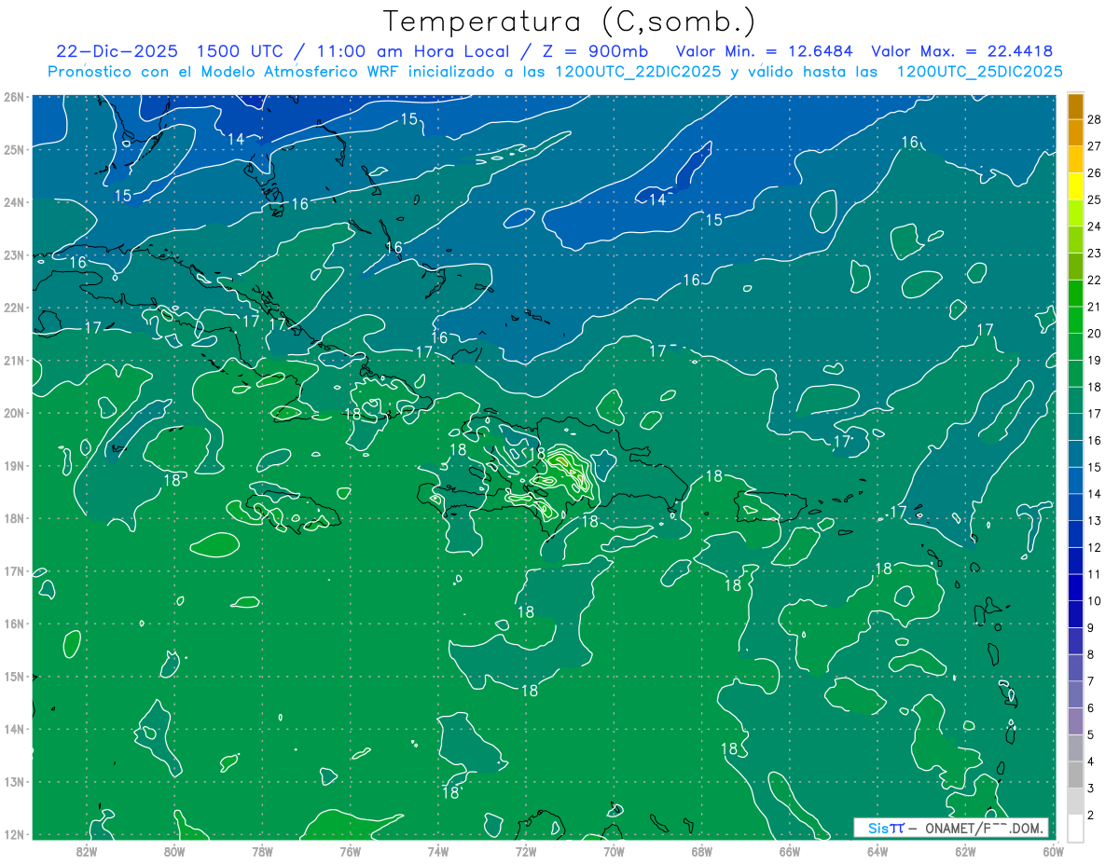Screen dimensions: 1119x864
Task: Click the 60W longitude label
Action: click(x=1054, y=850)
